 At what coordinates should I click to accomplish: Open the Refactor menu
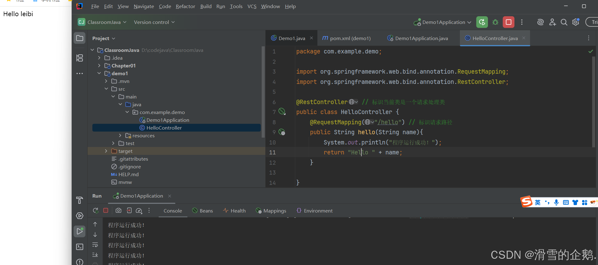(186, 6)
